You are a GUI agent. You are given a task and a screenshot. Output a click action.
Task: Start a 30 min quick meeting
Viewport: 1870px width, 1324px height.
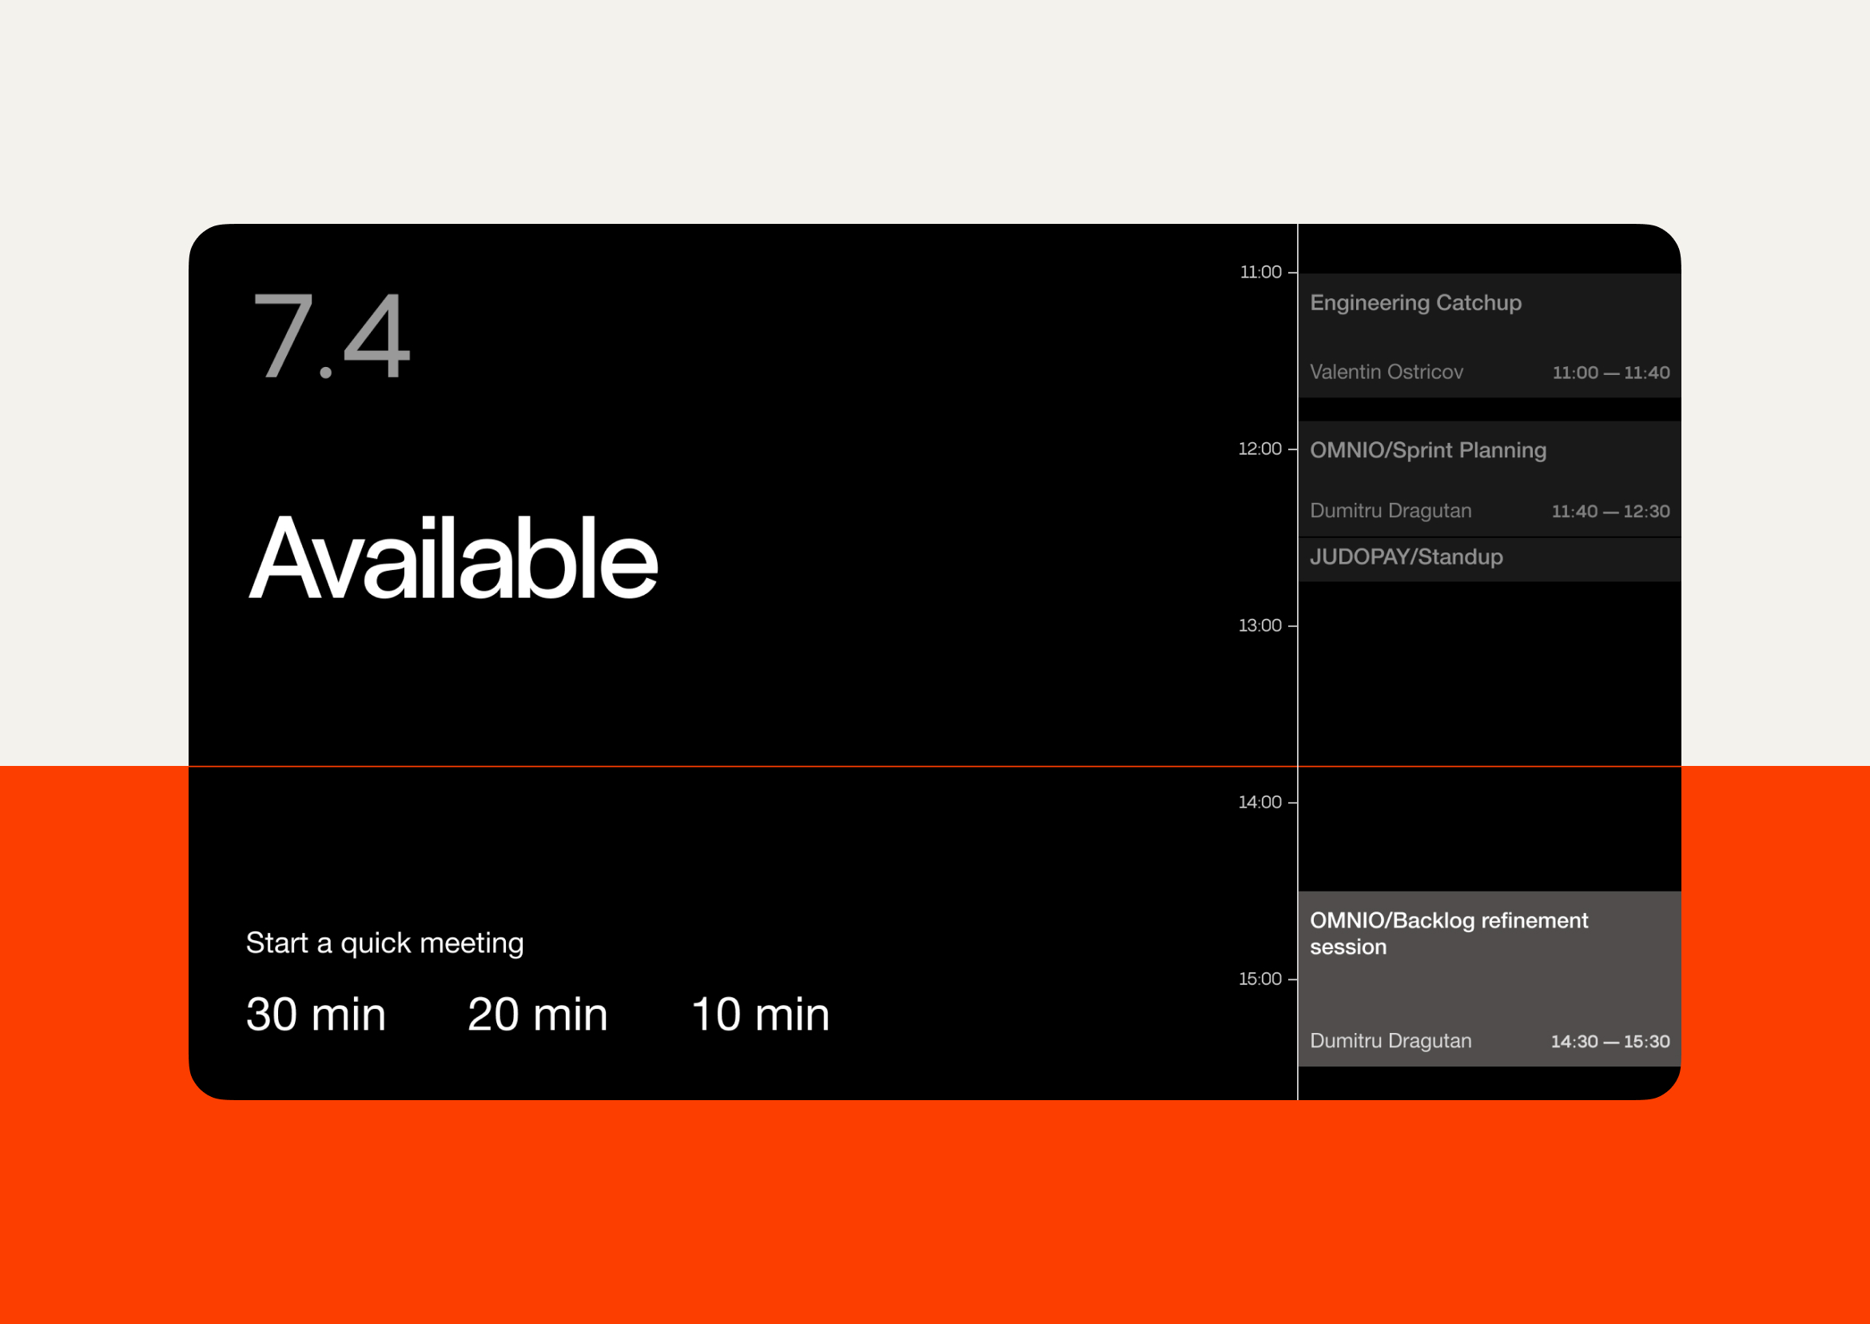[316, 1015]
